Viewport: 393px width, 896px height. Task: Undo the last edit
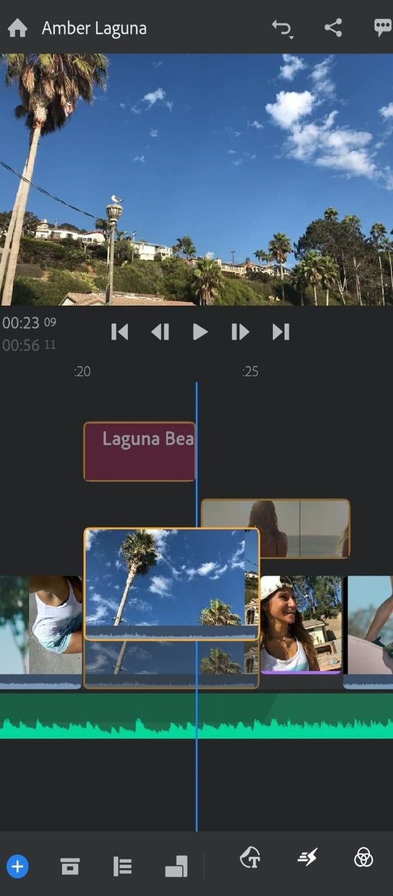coord(282,28)
